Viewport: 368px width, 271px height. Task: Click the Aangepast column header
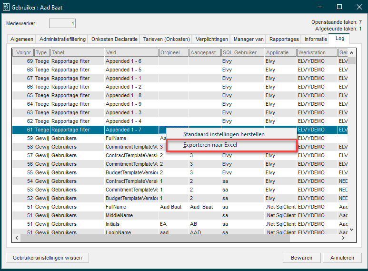[205, 52]
